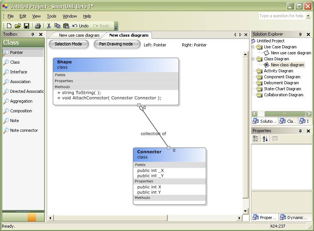Viewport: 314px width, 231px height.
Task: Select the Aggregation tool in the Toolbox
Action: (21, 101)
